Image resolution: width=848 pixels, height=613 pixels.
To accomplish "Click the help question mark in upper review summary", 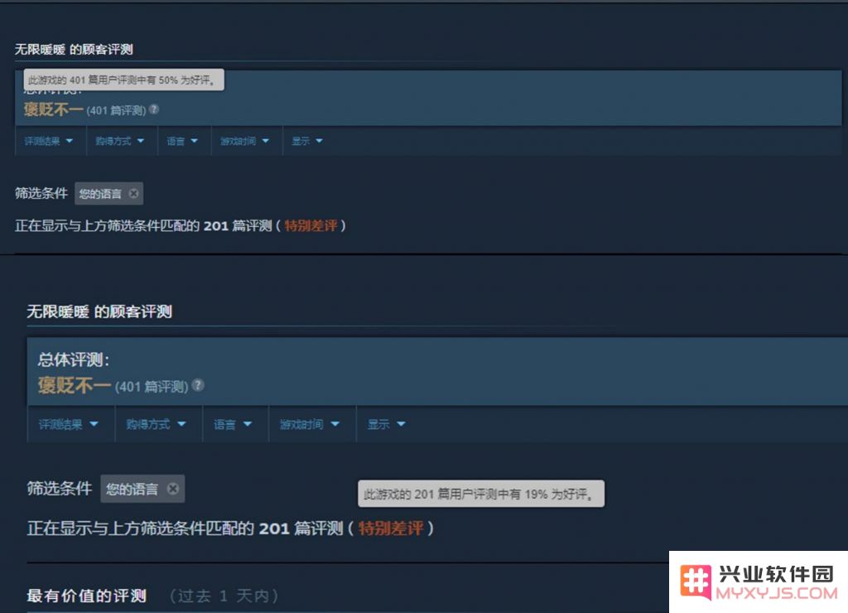I will (154, 109).
